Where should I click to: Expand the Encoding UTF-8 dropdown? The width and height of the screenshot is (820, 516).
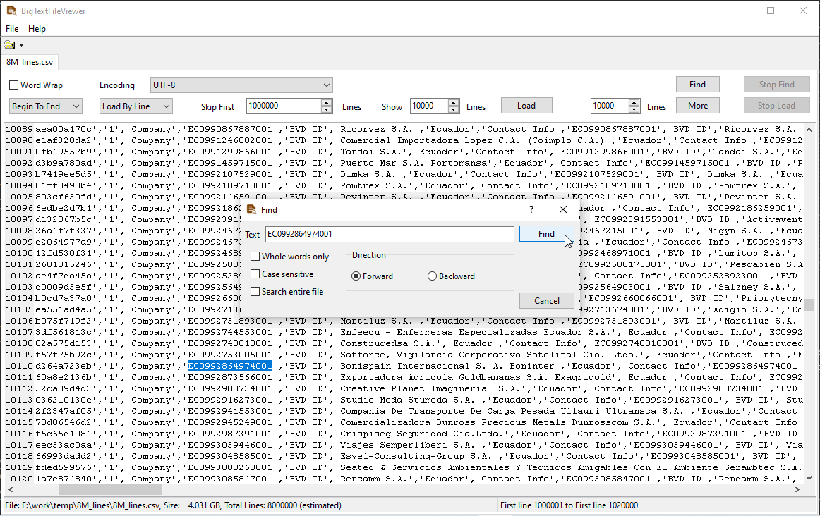click(x=241, y=85)
